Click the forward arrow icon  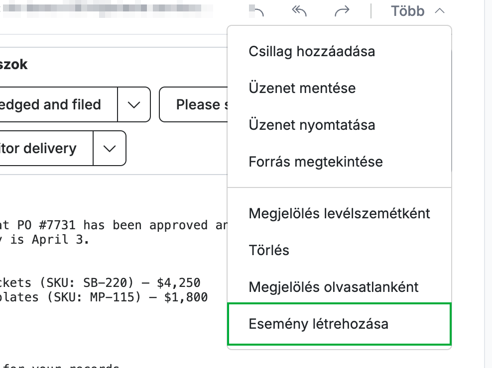click(342, 11)
